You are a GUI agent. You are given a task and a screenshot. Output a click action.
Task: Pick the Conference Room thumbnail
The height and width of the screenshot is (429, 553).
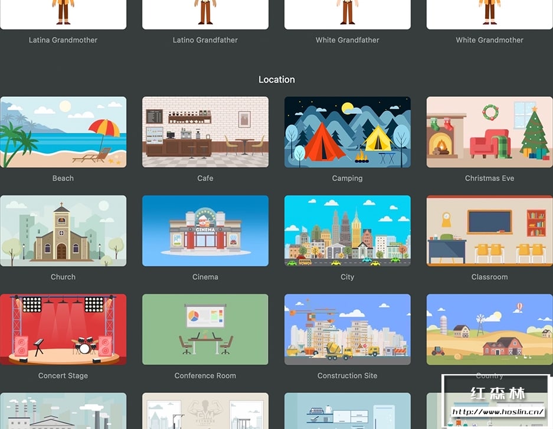[205, 330]
